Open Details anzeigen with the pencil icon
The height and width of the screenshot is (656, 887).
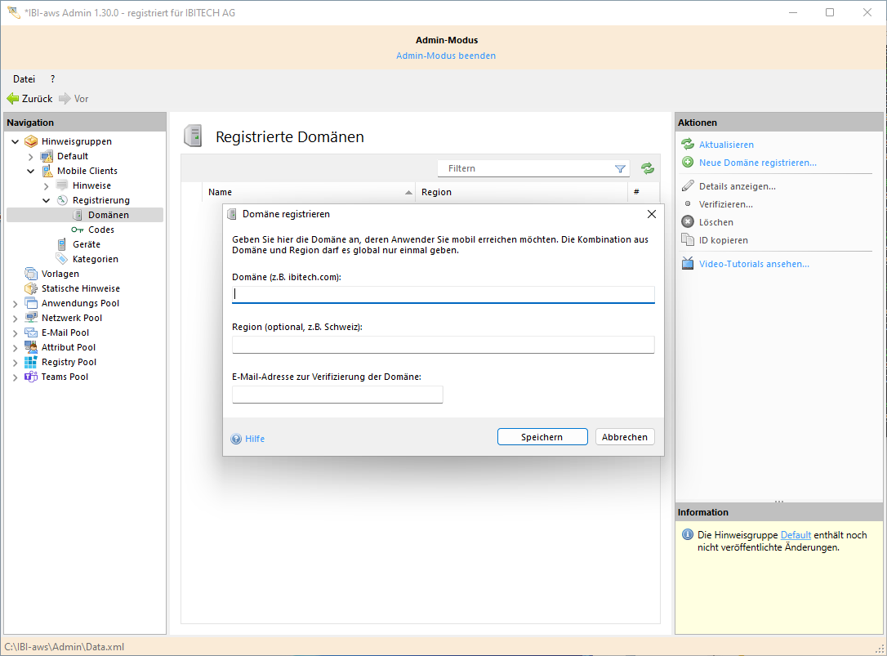(x=687, y=185)
